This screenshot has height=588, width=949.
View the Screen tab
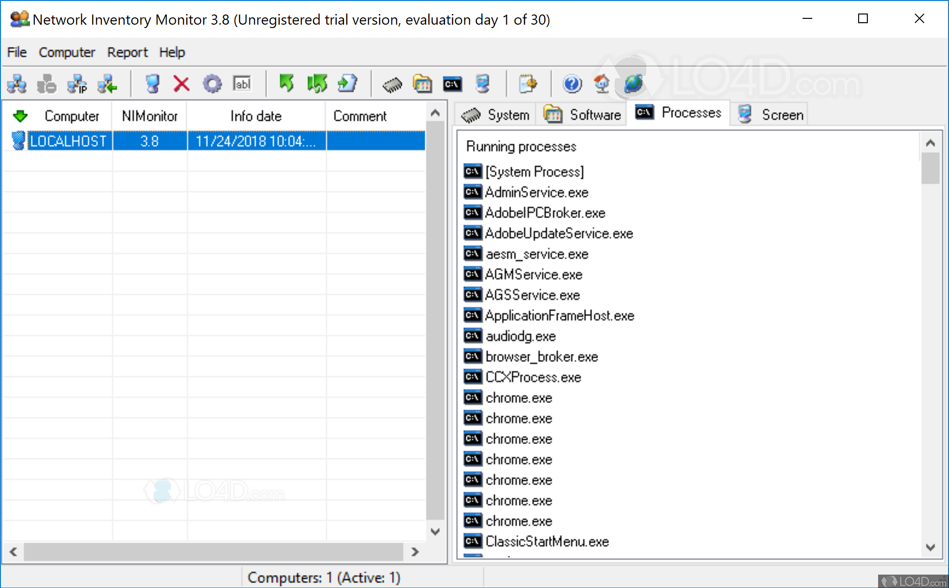tap(769, 114)
